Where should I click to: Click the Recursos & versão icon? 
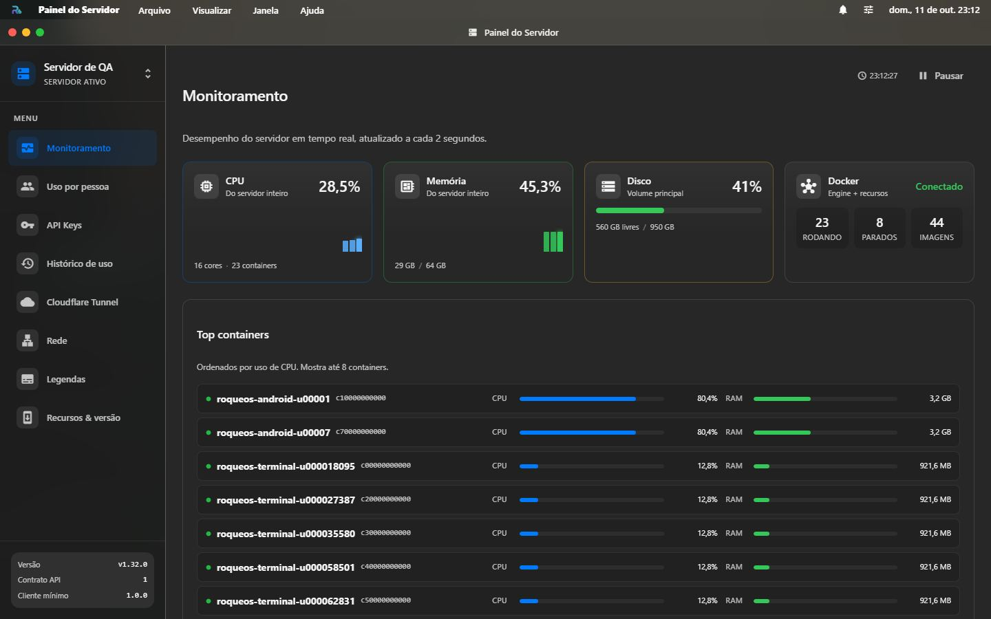[x=28, y=417]
